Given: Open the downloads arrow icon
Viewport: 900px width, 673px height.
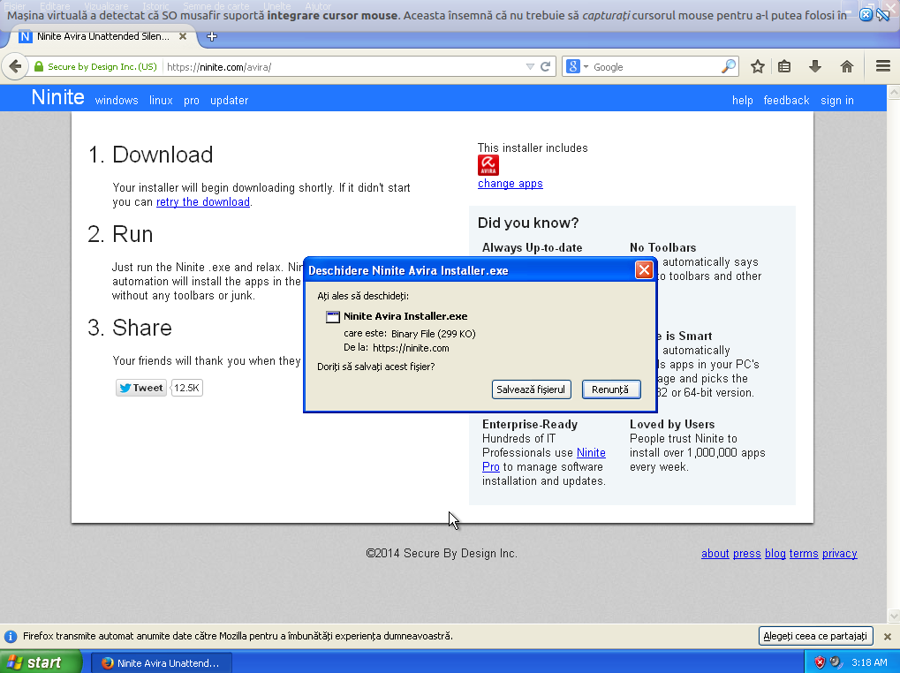Looking at the screenshot, I should click(x=814, y=66).
